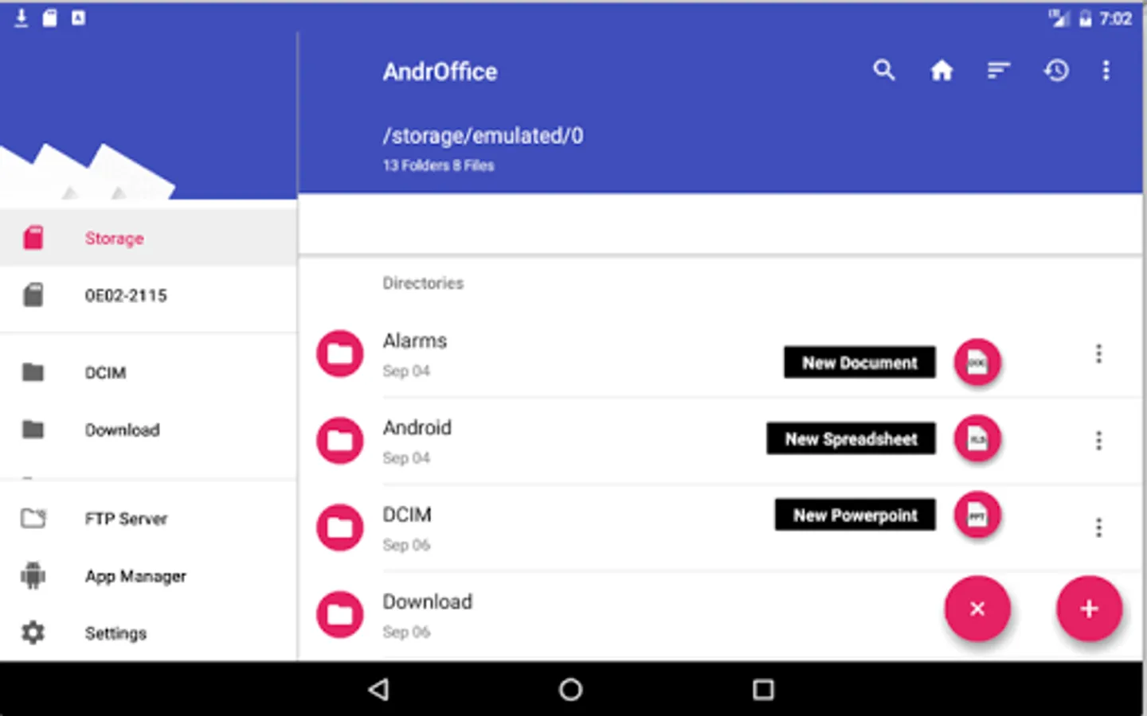
Task: Click the App Manager Android icon
Action: click(x=33, y=575)
